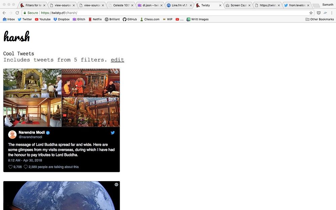Open the Other Bookmarks folder
This screenshot has height=210, width=336.
(x=320, y=19)
